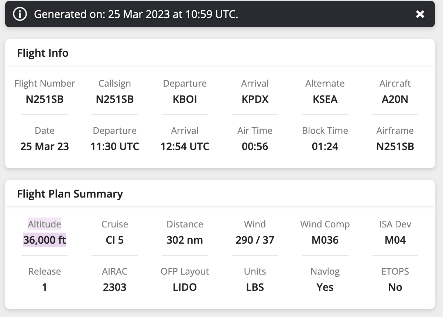Click the 01:24 block time value

[325, 146]
